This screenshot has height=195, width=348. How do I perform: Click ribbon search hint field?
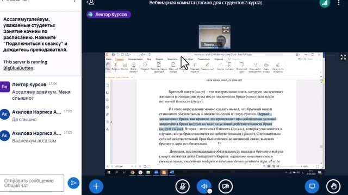coord(235,59)
